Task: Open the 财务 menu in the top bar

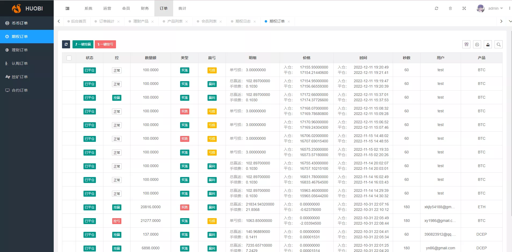Action: click(144, 8)
